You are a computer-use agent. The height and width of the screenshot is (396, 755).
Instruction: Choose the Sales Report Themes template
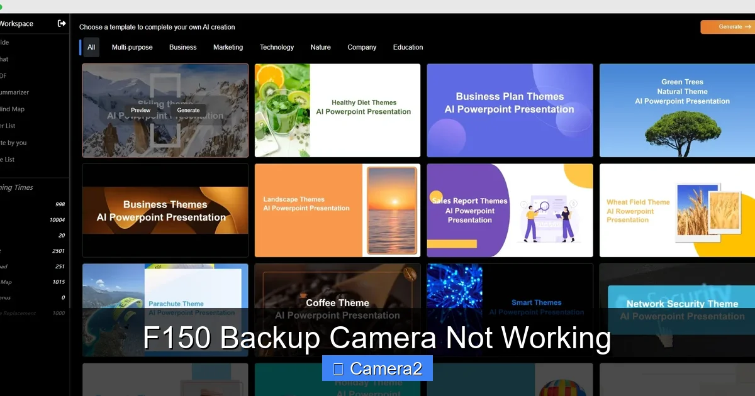tap(510, 211)
